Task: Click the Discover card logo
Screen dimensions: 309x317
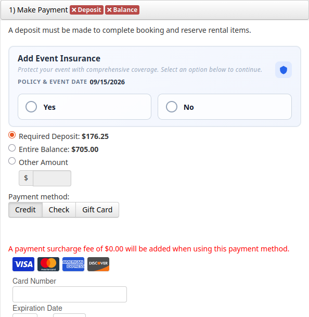Action: click(x=98, y=264)
